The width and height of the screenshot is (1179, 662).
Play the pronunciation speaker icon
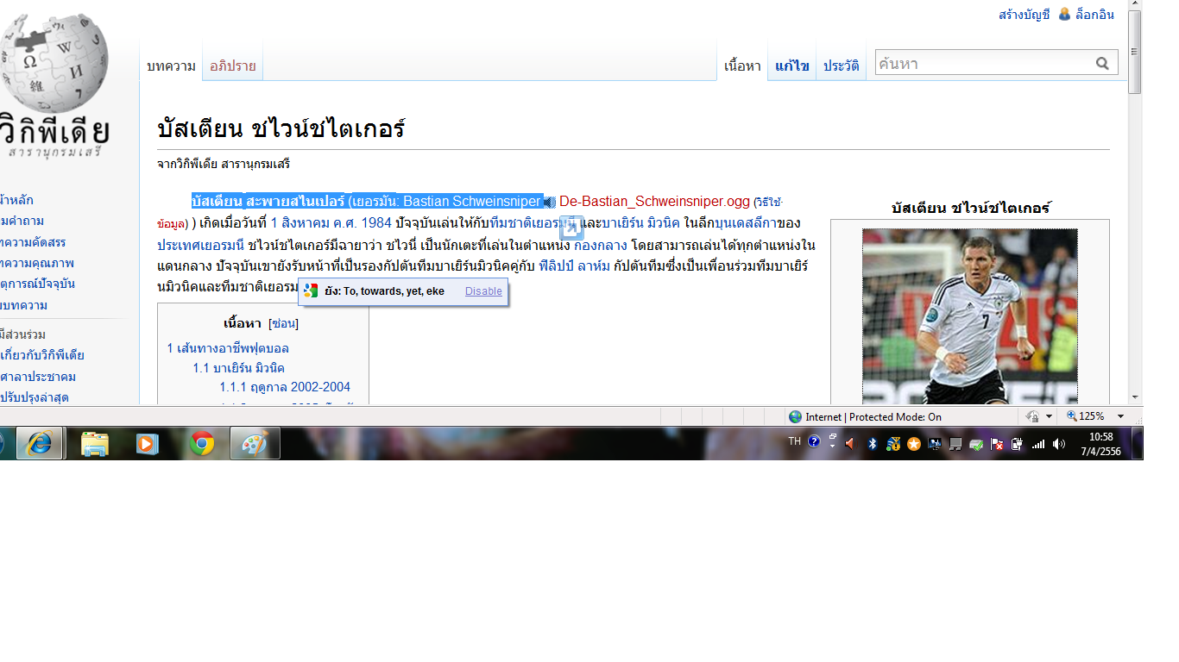pyautogui.click(x=549, y=202)
